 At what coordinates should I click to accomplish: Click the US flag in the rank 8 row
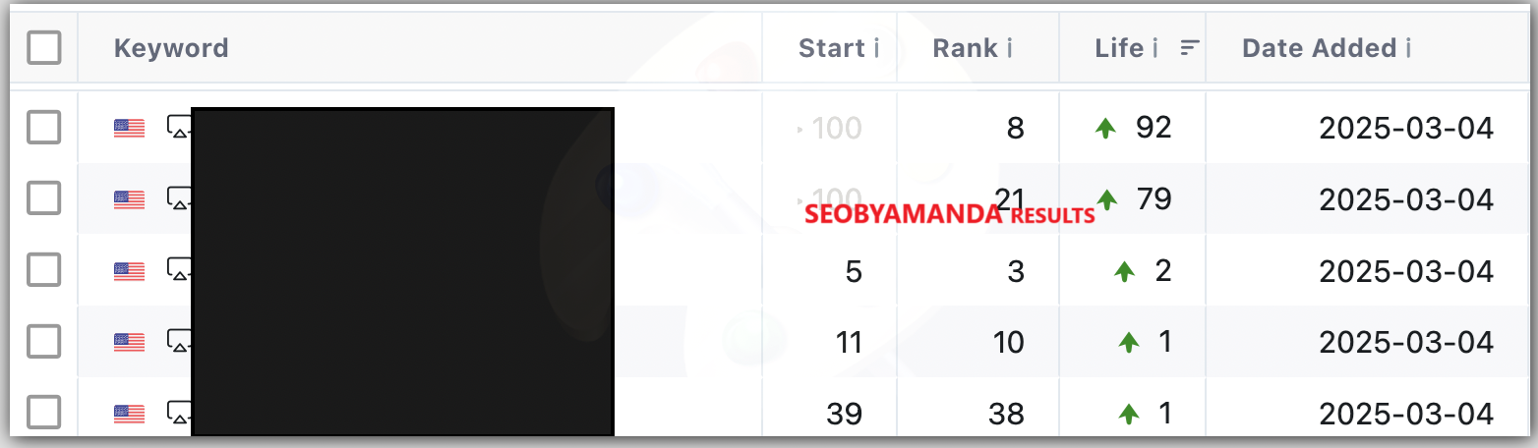tap(129, 128)
